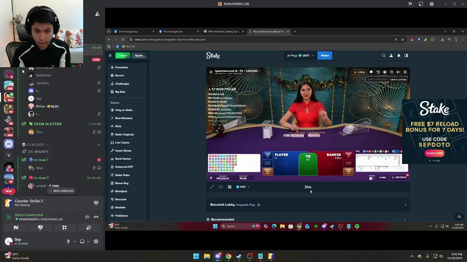Open baccarat help question mark icon
Screen dimensions: 467x262
(385, 72)
